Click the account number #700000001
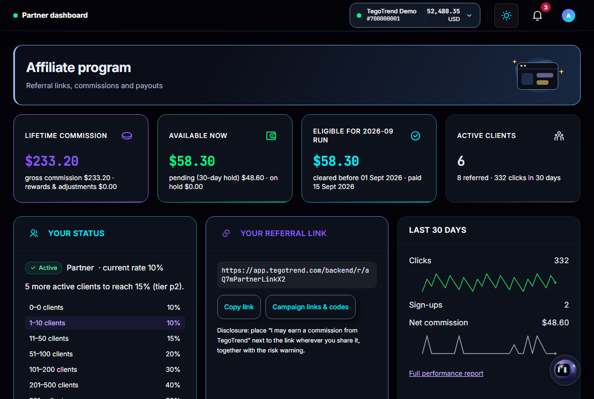The height and width of the screenshot is (399, 594). tap(383, 19)
